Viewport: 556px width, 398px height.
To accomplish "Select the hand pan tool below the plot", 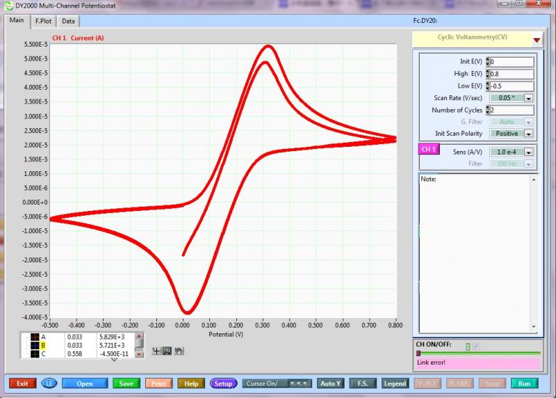I will (179, 351).
